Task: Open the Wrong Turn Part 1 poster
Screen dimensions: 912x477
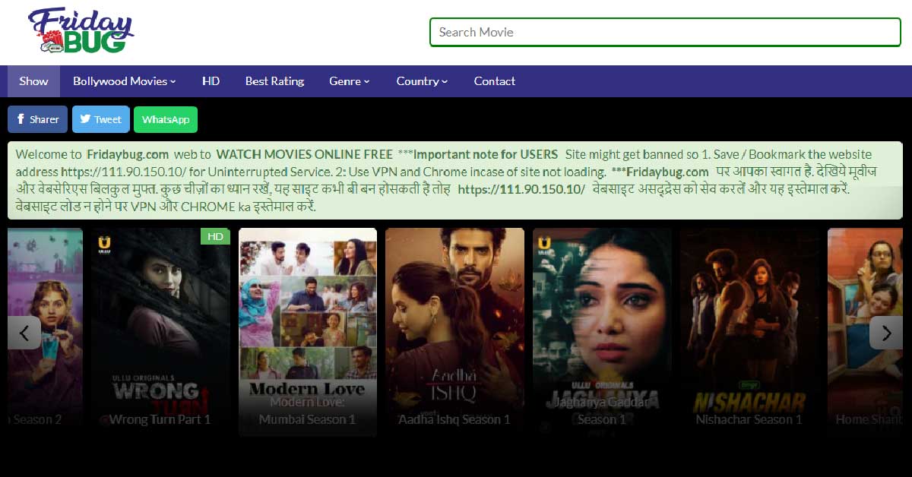Action: coord(160,333)
